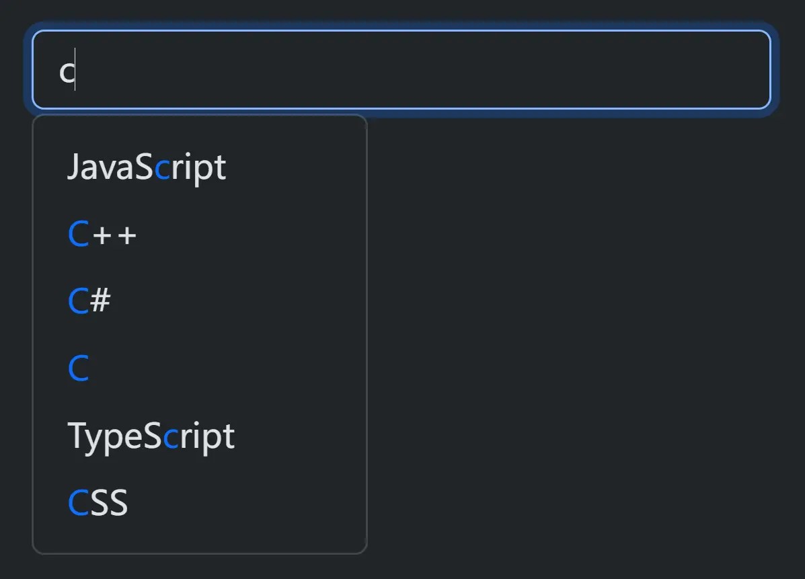Image resolution: width=805 pixels, height=579 pixels.
Task: Click the highlighted 'c' in TypeScript
Action: [x=171, y=438]
